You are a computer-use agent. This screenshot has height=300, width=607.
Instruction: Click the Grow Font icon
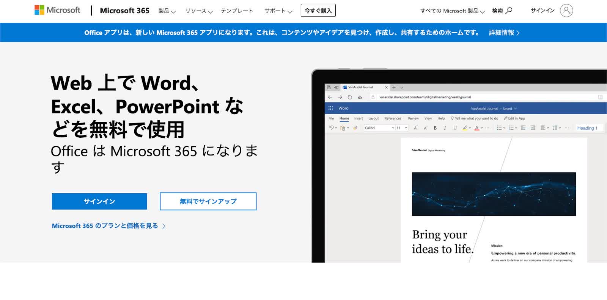416,128
